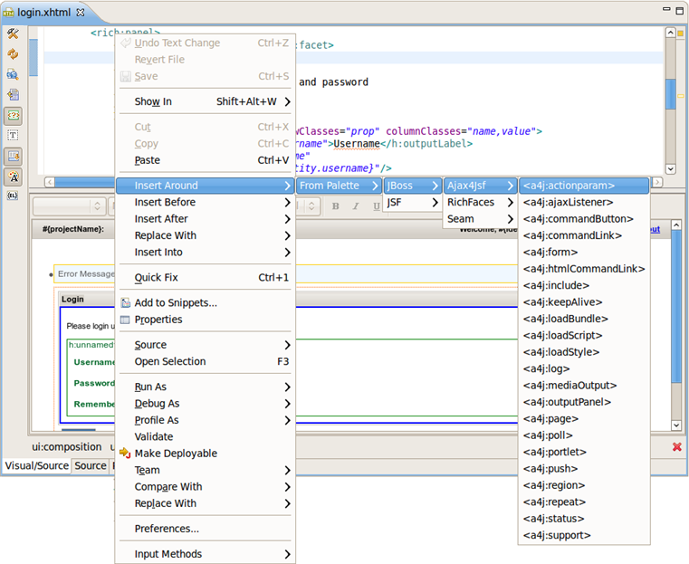Viewport: 689px width, 564px height.
Task: Toggle show border for unknown tags
Action: tap(13, 116)
